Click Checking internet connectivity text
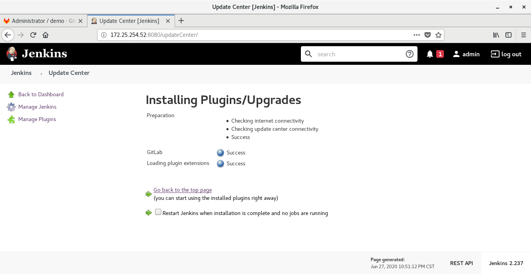 tap(267, 121)
